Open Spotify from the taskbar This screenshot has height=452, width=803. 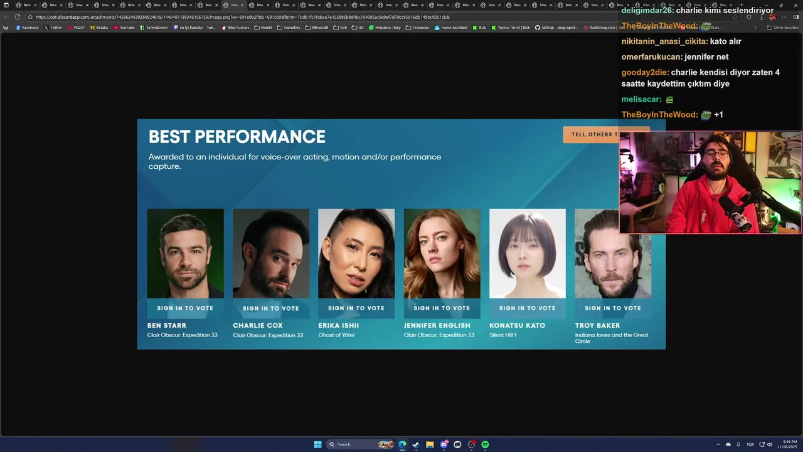pos(485,444)
